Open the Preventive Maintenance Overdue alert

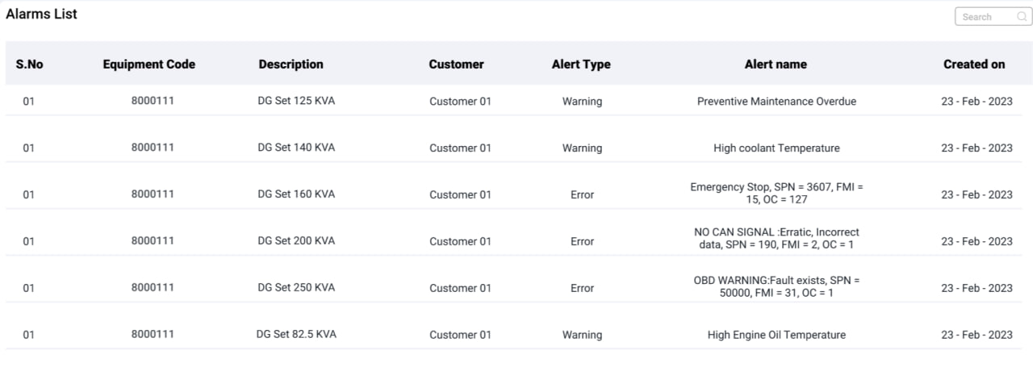tap(776, 102)
